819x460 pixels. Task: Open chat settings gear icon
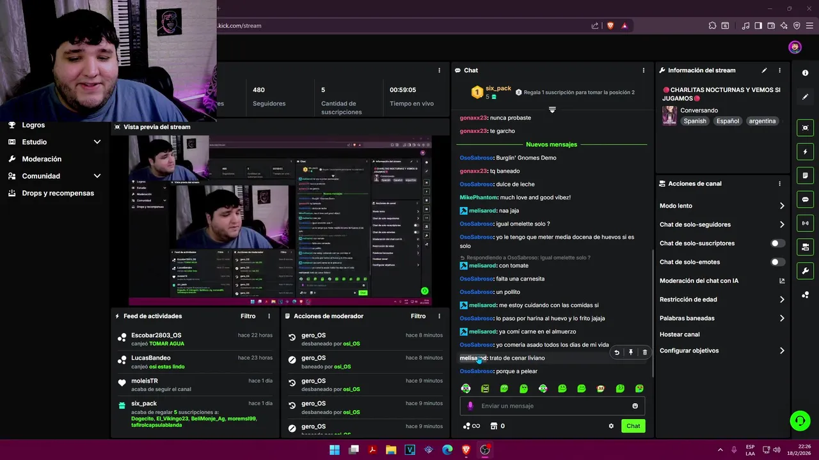point(611,426)
